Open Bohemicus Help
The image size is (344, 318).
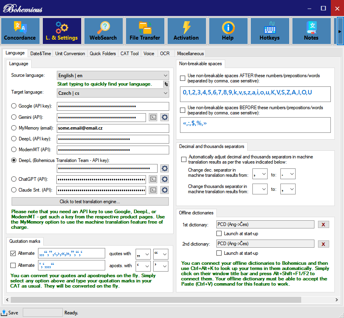[228, 31]
